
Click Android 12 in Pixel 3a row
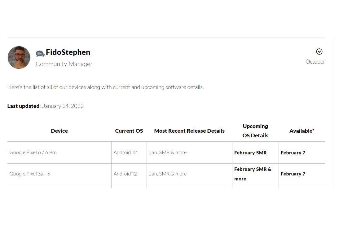click(x=125, y=174)
